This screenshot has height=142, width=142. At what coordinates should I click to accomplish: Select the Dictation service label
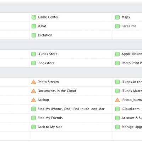(x=45, y=35)
